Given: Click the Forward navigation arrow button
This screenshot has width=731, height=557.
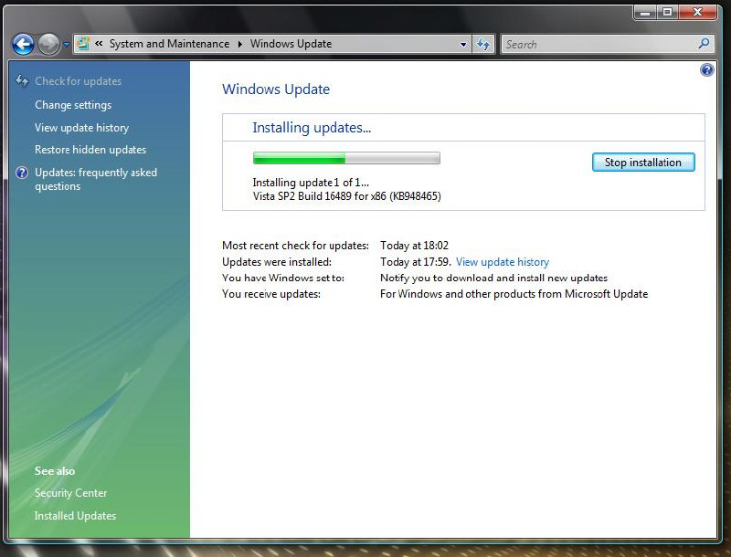Looking at the screenshot, I should 48,45.
